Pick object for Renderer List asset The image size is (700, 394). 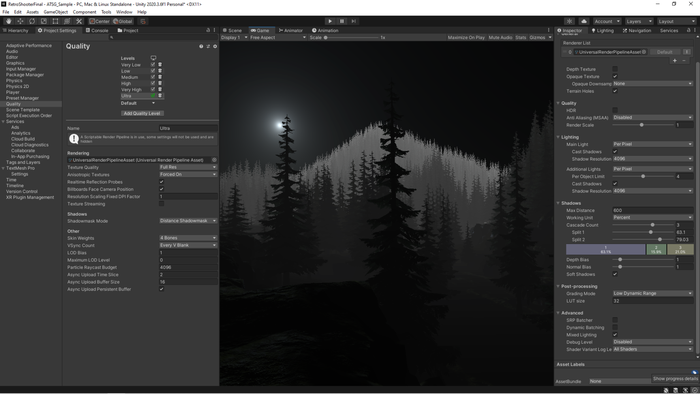644,52
